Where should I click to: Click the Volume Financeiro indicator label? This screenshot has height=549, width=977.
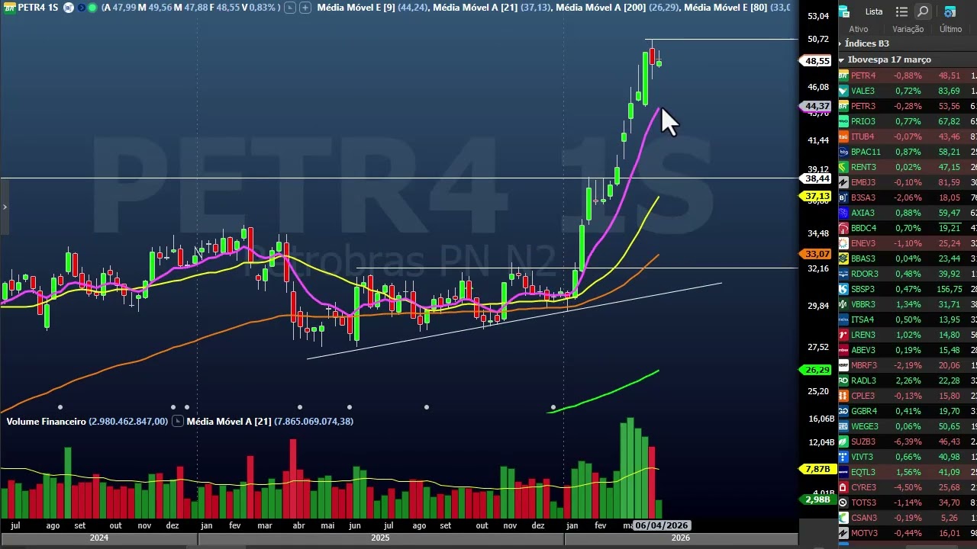point(46,421)
